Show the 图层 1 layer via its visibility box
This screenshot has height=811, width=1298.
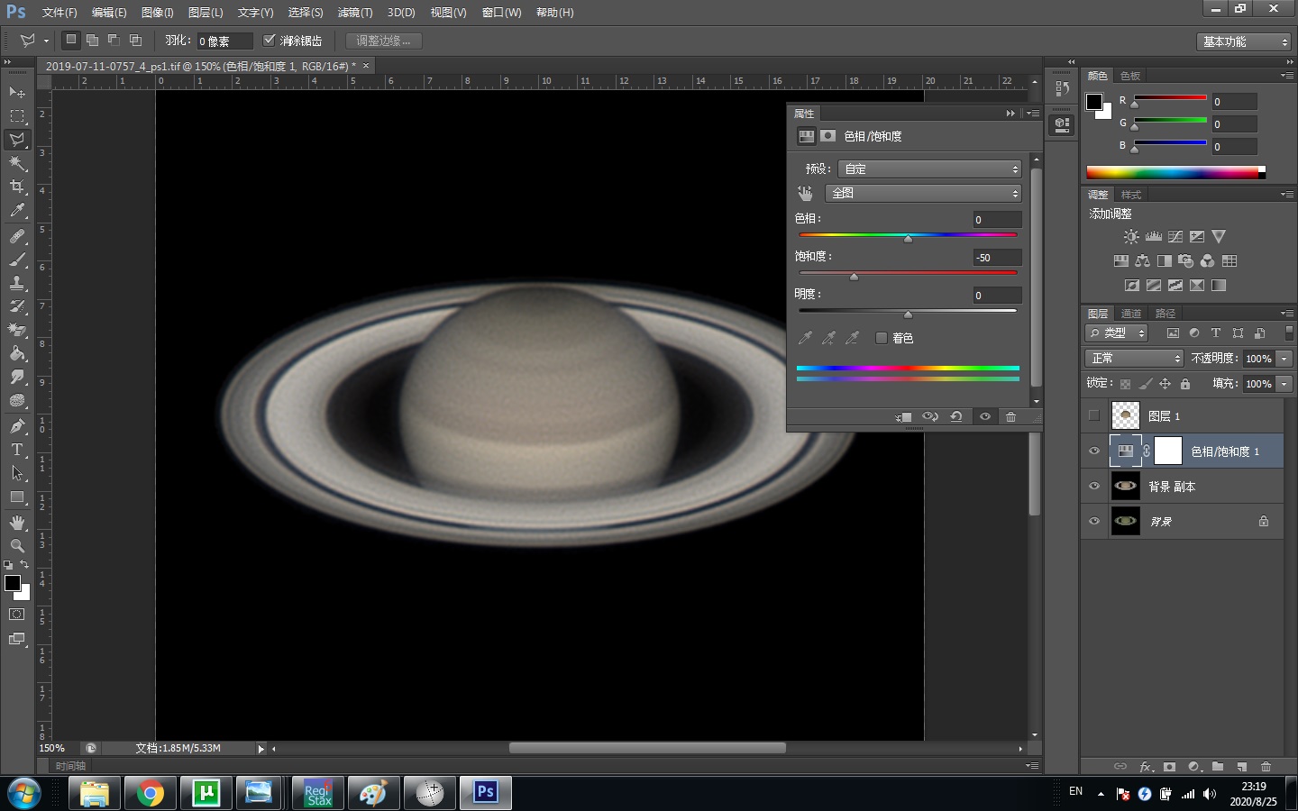1094,415
